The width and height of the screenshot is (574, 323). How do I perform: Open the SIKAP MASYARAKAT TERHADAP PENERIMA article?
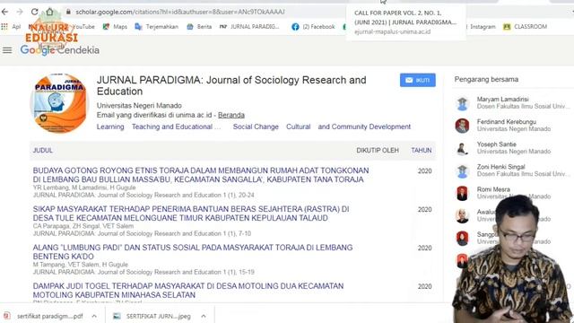pos(191,214)
